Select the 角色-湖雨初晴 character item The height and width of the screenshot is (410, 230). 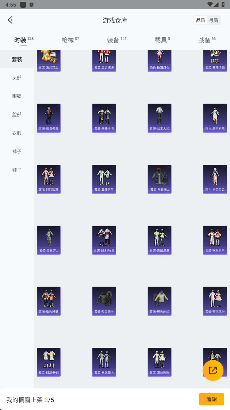[x=215, y=118]
